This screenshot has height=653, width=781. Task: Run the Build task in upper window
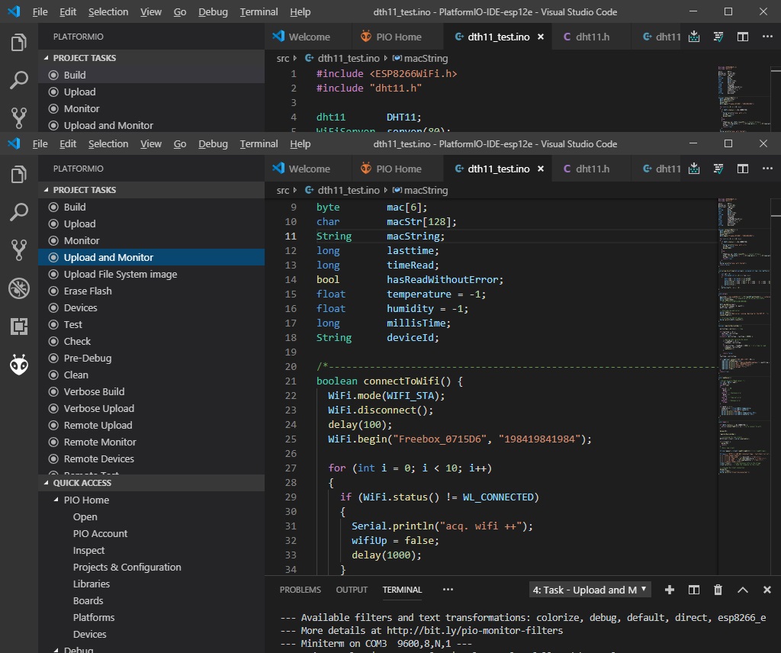coord(152,75)
